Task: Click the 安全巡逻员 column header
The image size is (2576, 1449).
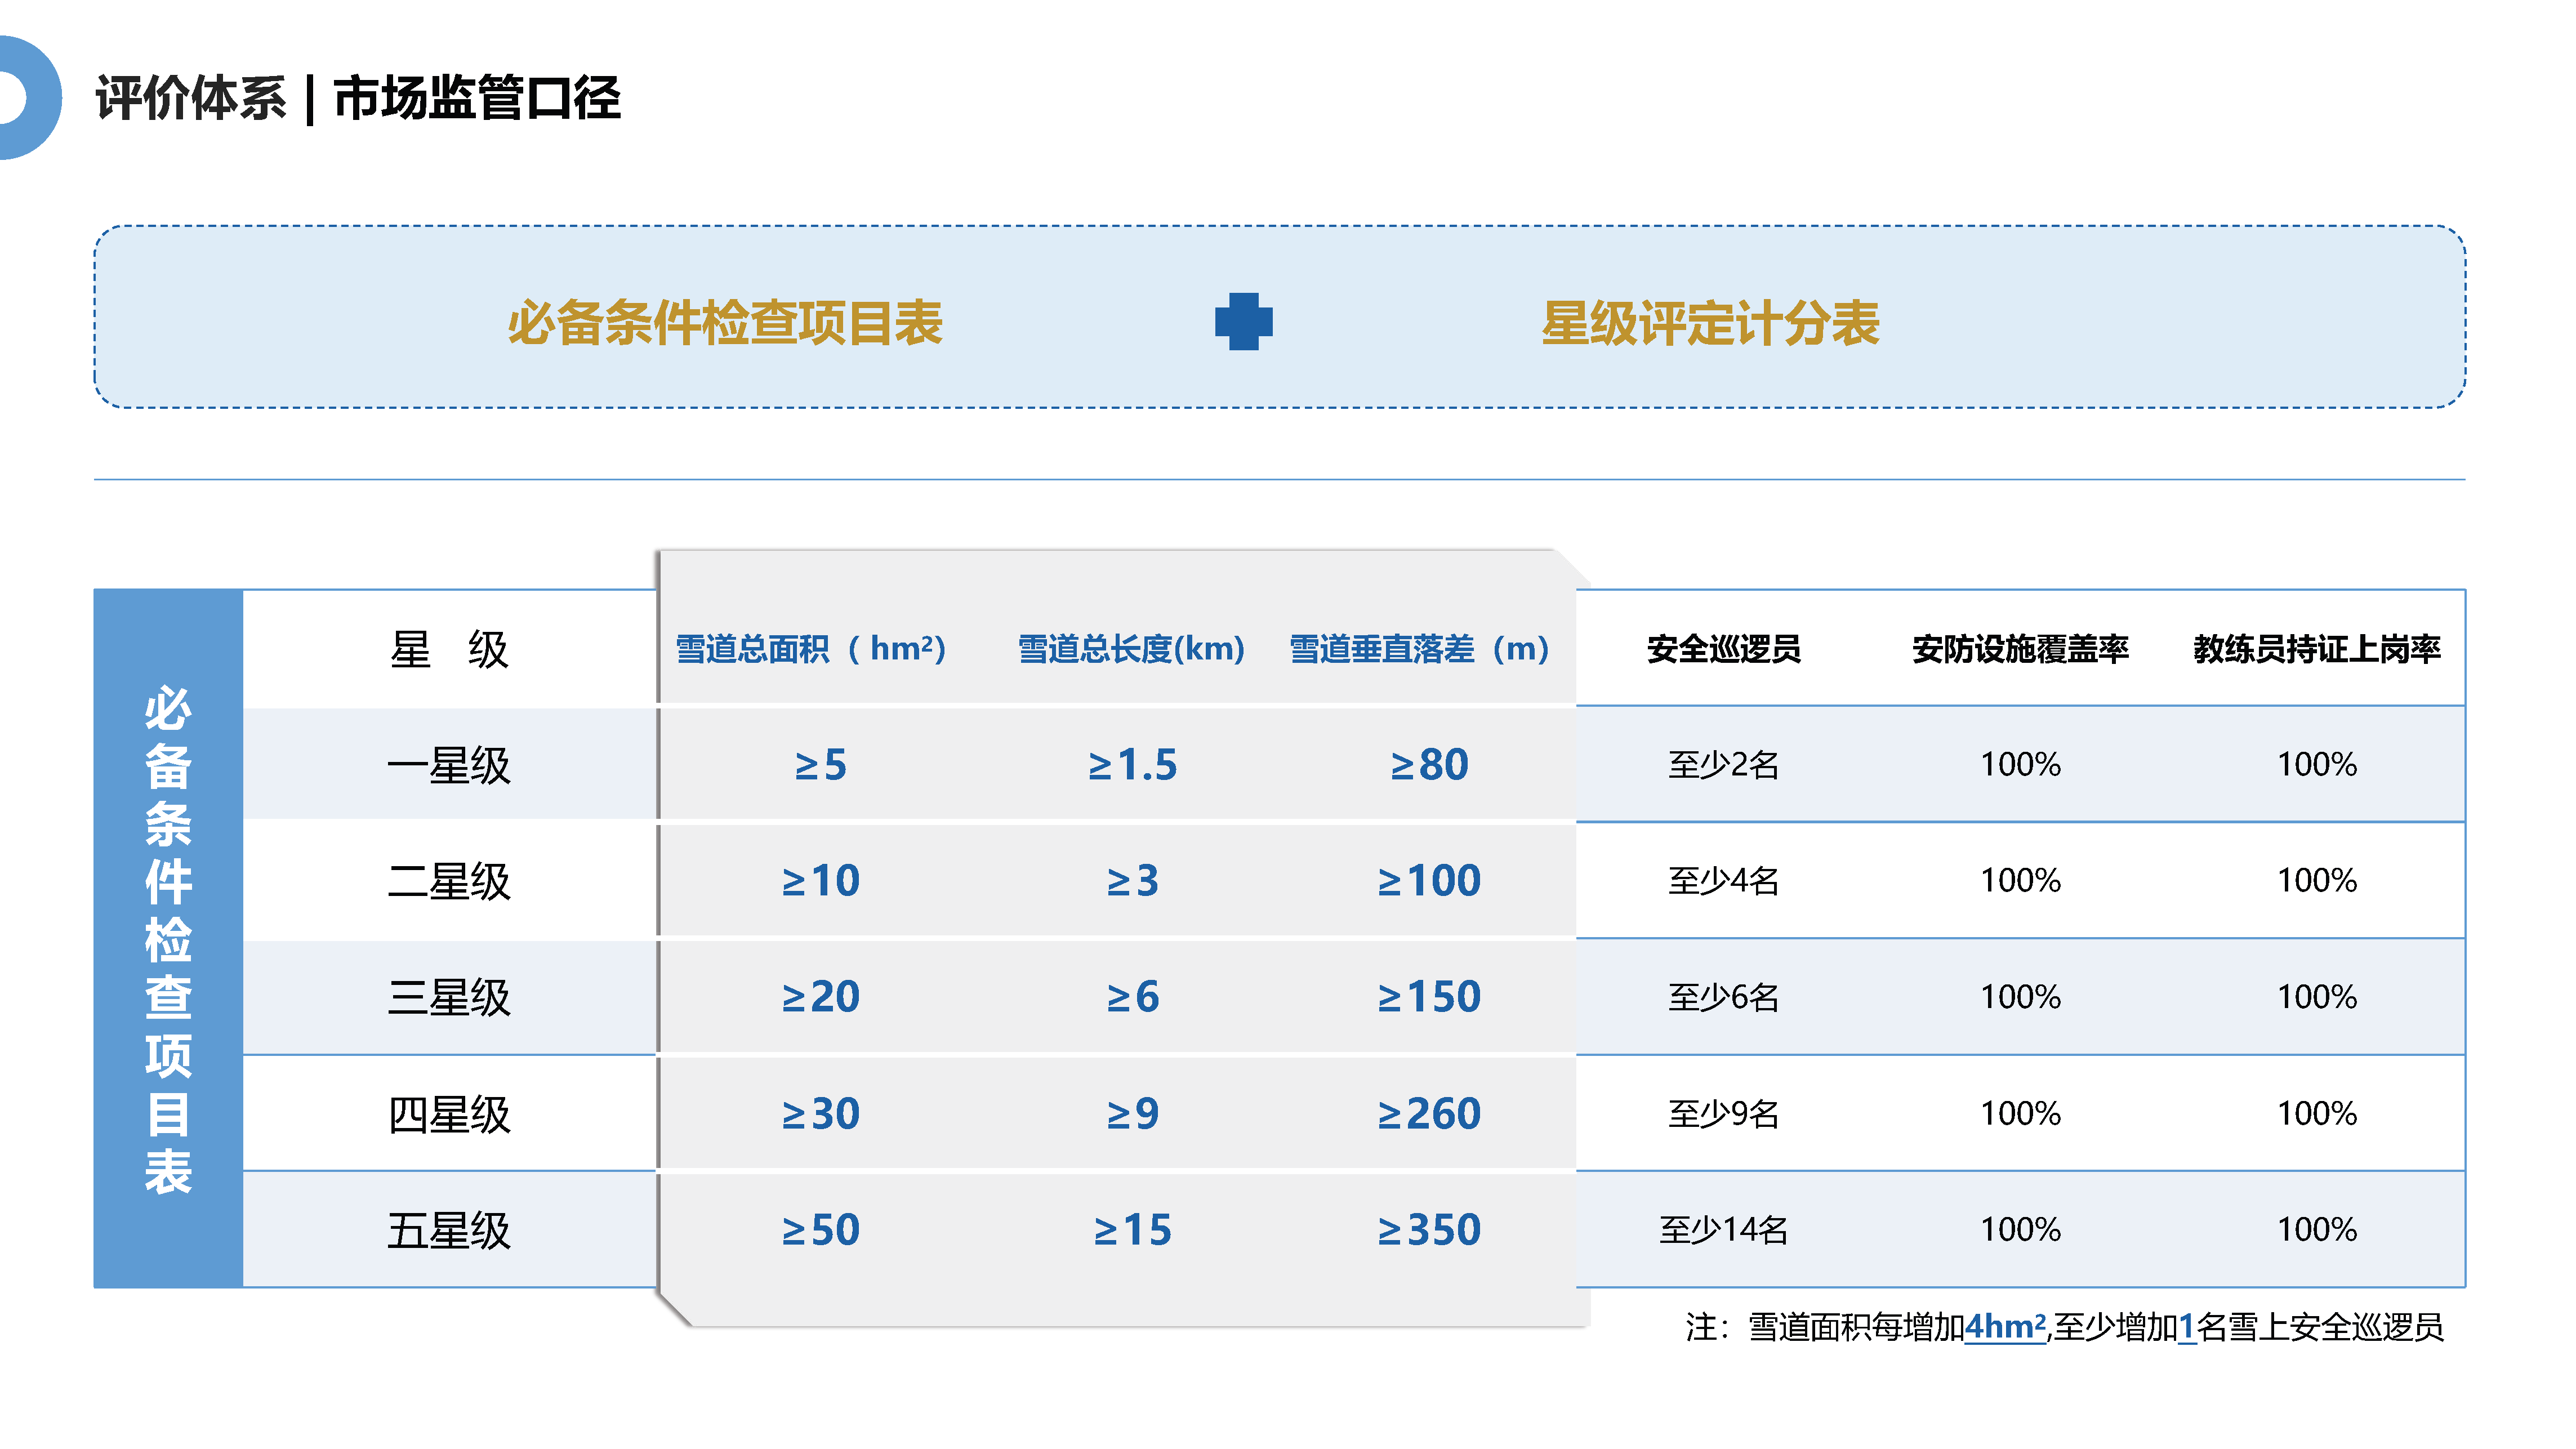Action: pyautogui.click(x=1723, y=649)
